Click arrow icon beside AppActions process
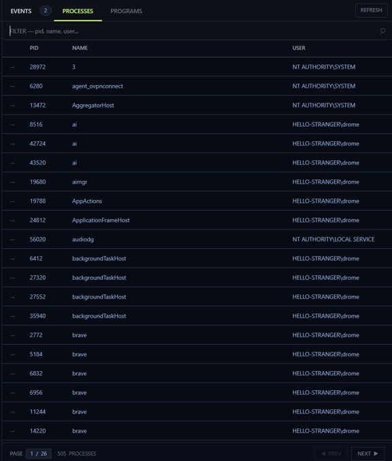Screen dimensions: 392x461 [x=12, y=201]
